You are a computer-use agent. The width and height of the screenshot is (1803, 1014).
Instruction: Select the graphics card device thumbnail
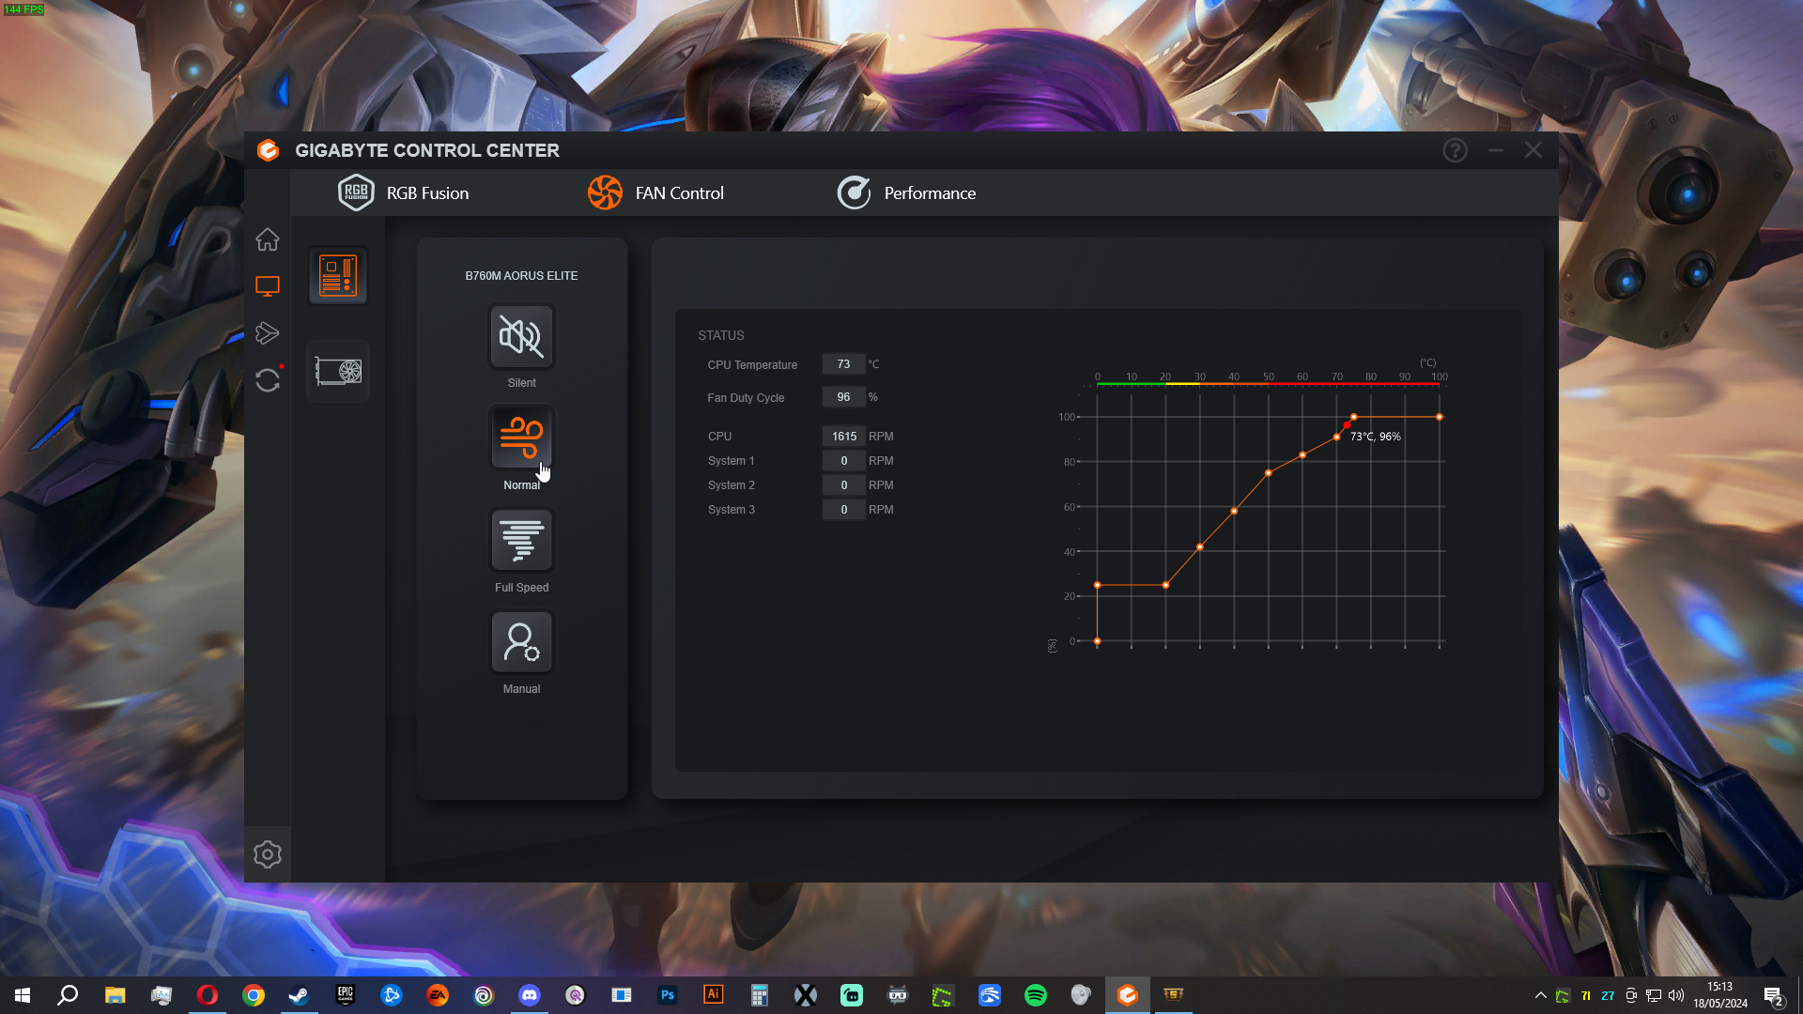338,371
